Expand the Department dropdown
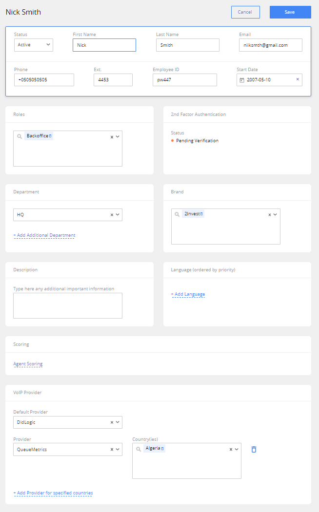Image resolution: width=319 pixels, height=512 pixels. (x=117, y=214)
